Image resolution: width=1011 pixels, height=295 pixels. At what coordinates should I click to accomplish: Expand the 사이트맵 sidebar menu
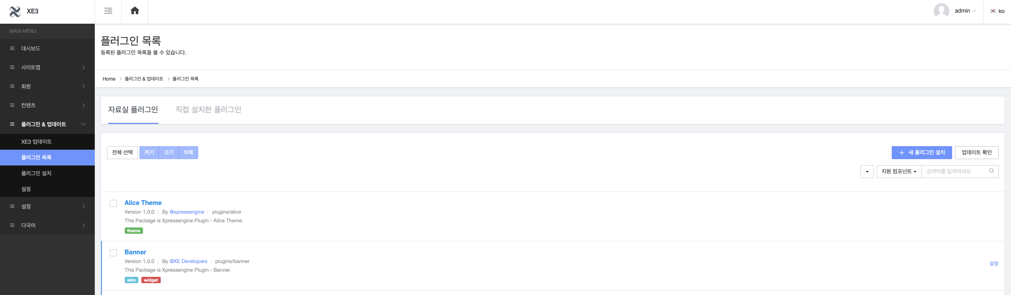coord(47,68)
